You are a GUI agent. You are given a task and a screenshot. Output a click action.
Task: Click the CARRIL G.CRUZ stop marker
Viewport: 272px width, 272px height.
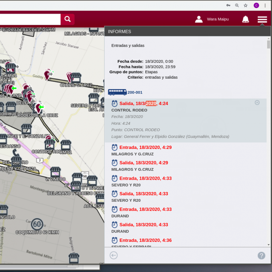76,78
